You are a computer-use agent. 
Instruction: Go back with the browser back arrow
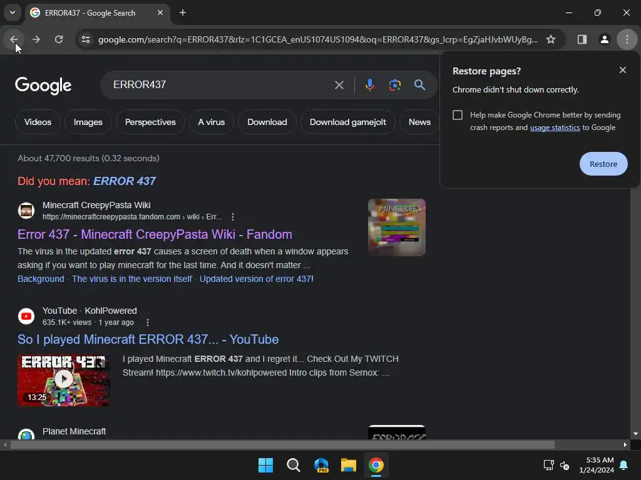[14, 39]
